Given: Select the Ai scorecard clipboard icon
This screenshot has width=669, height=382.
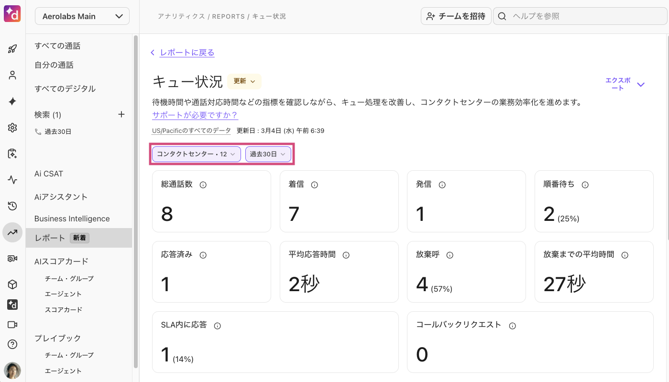Looking at the screenshot, I should [12, 153].
